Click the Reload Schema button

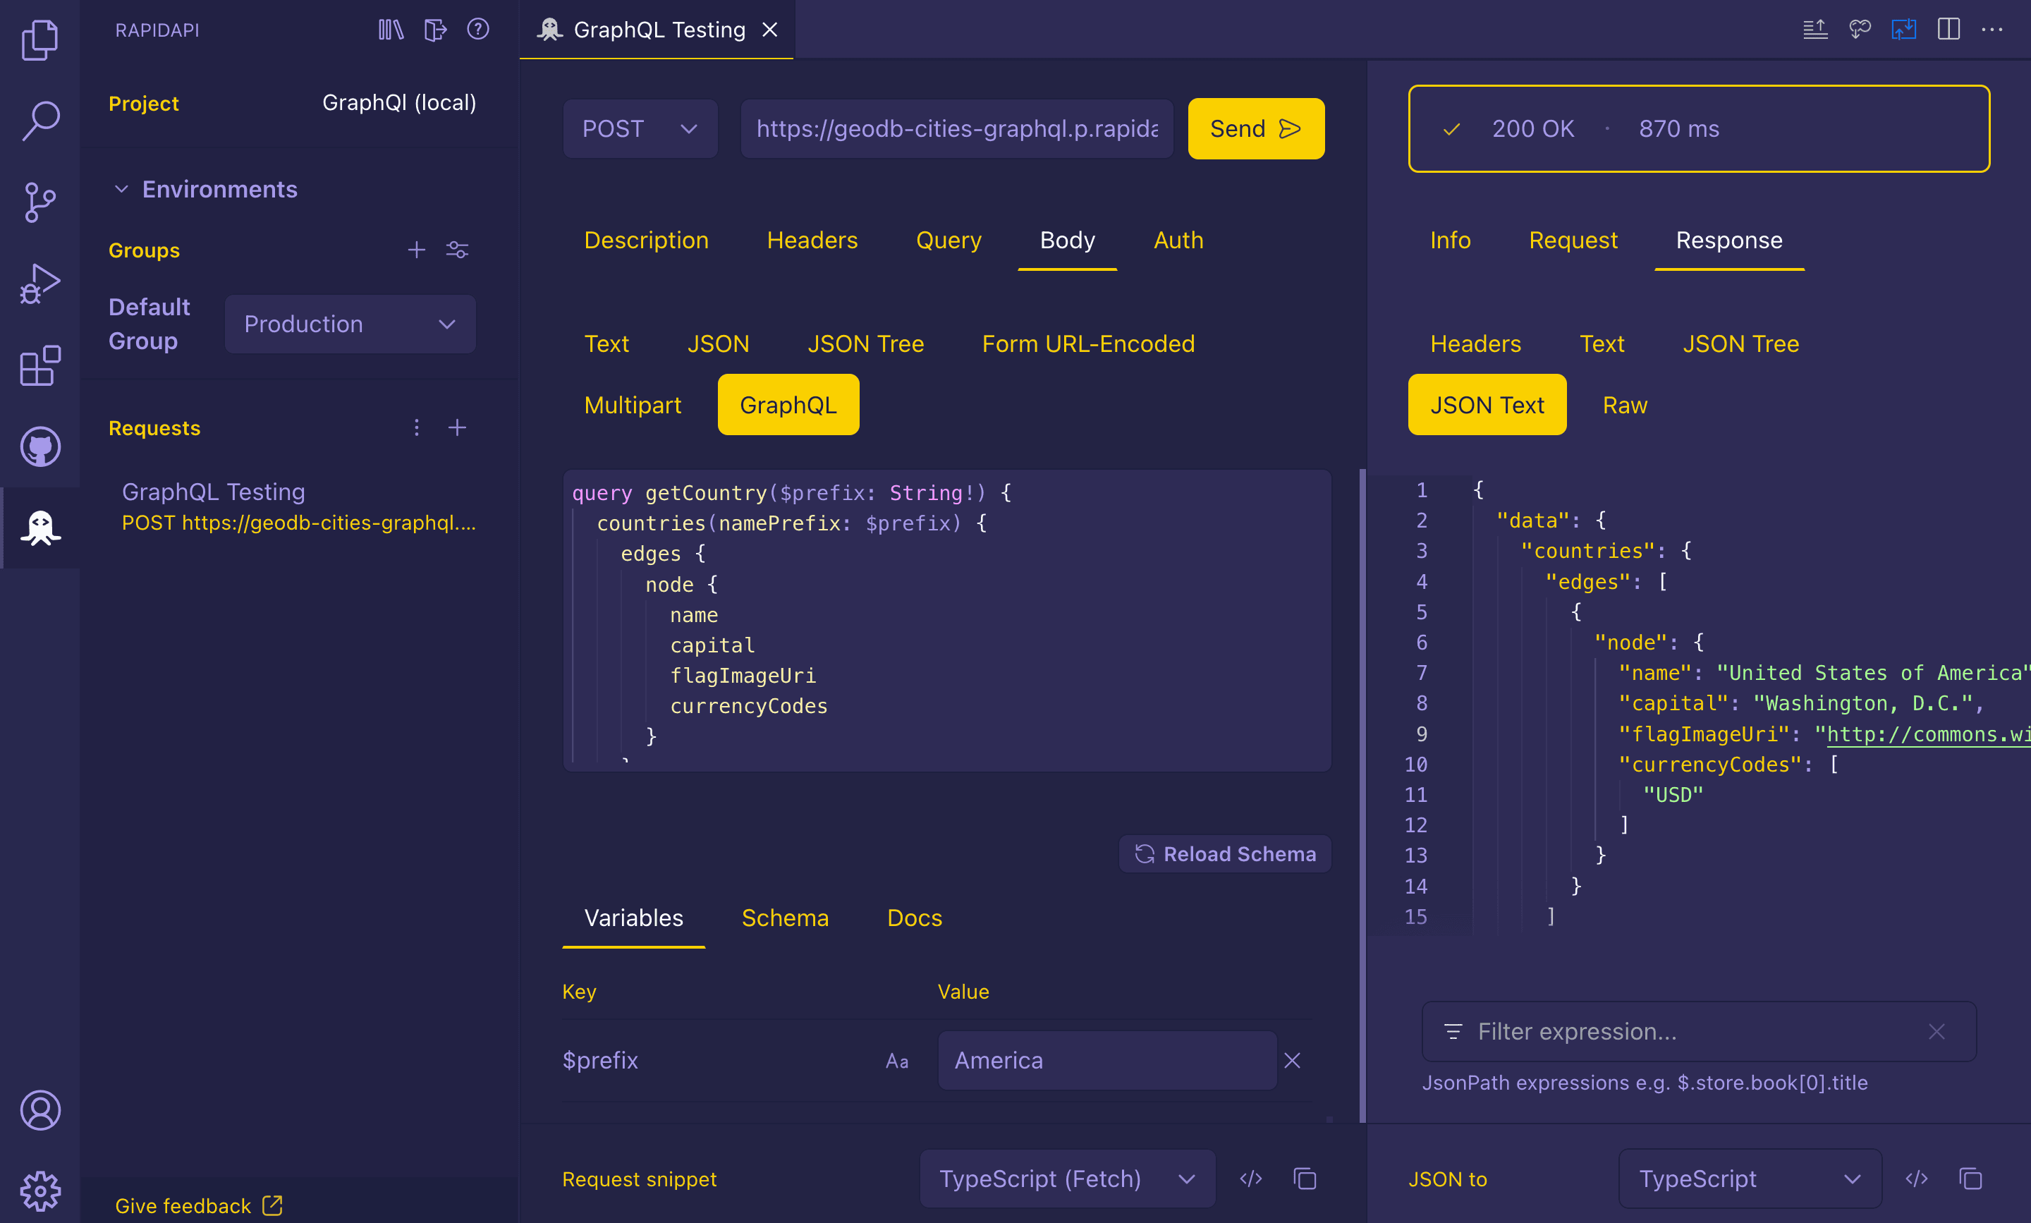1225,854
